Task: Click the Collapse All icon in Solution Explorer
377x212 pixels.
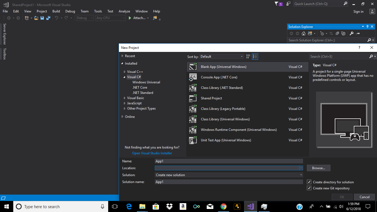Action: 337,33
